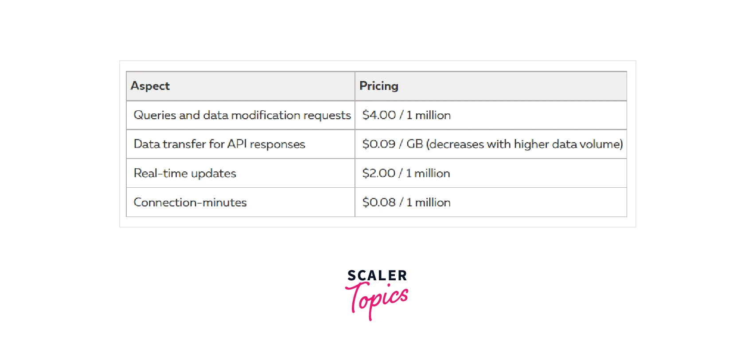The image size is (756, 364).
Task: Click the word 'Data' in Data transfer row
Action: 147,144
